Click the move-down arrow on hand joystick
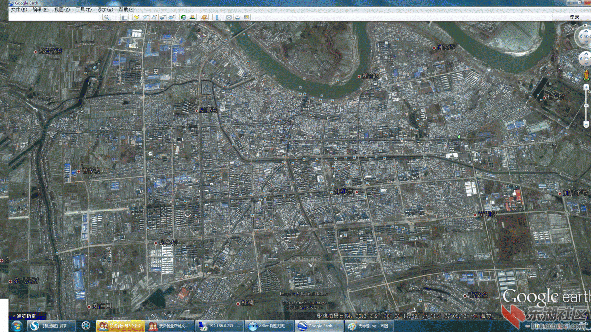Image resolution: width=591 pixels, height=332 pixels. (x=586, y=64)
